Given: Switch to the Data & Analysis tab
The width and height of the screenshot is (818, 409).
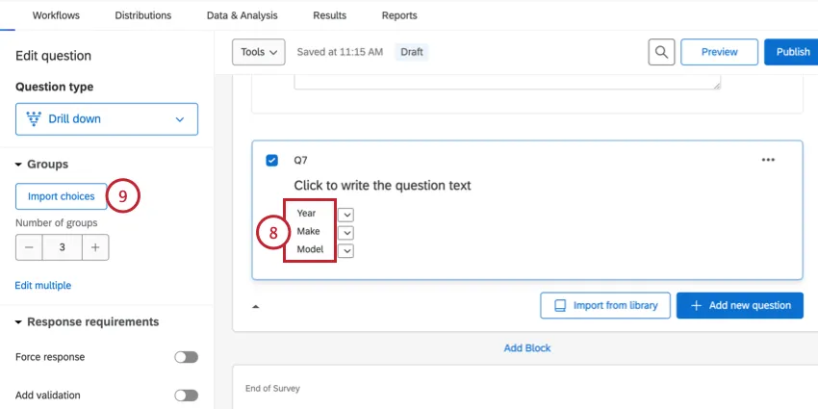Looking at the screenshot, I should 242,15.
